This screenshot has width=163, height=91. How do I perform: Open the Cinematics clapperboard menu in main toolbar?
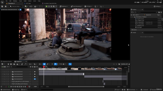36,6
